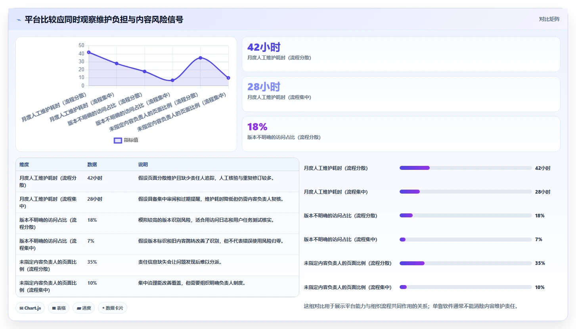Click progress list label 未指定内容负责人的页面比例（流程集中）
The width and height of the screenshot is (576, 329).
(x=348, y=287)
